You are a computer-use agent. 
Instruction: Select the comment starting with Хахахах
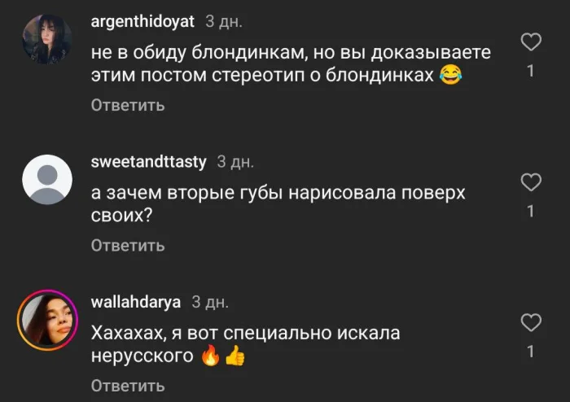point(245,344)
